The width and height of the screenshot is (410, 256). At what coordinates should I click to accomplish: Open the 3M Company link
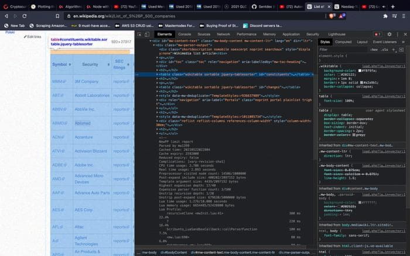(87, 82)
